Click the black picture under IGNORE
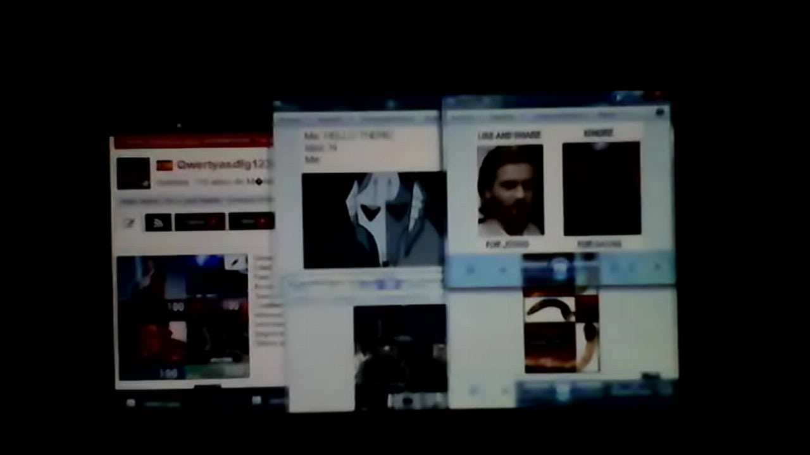This screenshot has width=810, height=455. [x=601, y=188]
